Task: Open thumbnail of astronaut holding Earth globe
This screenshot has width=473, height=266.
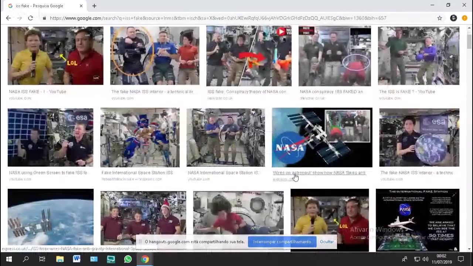Action: point(419,137)
